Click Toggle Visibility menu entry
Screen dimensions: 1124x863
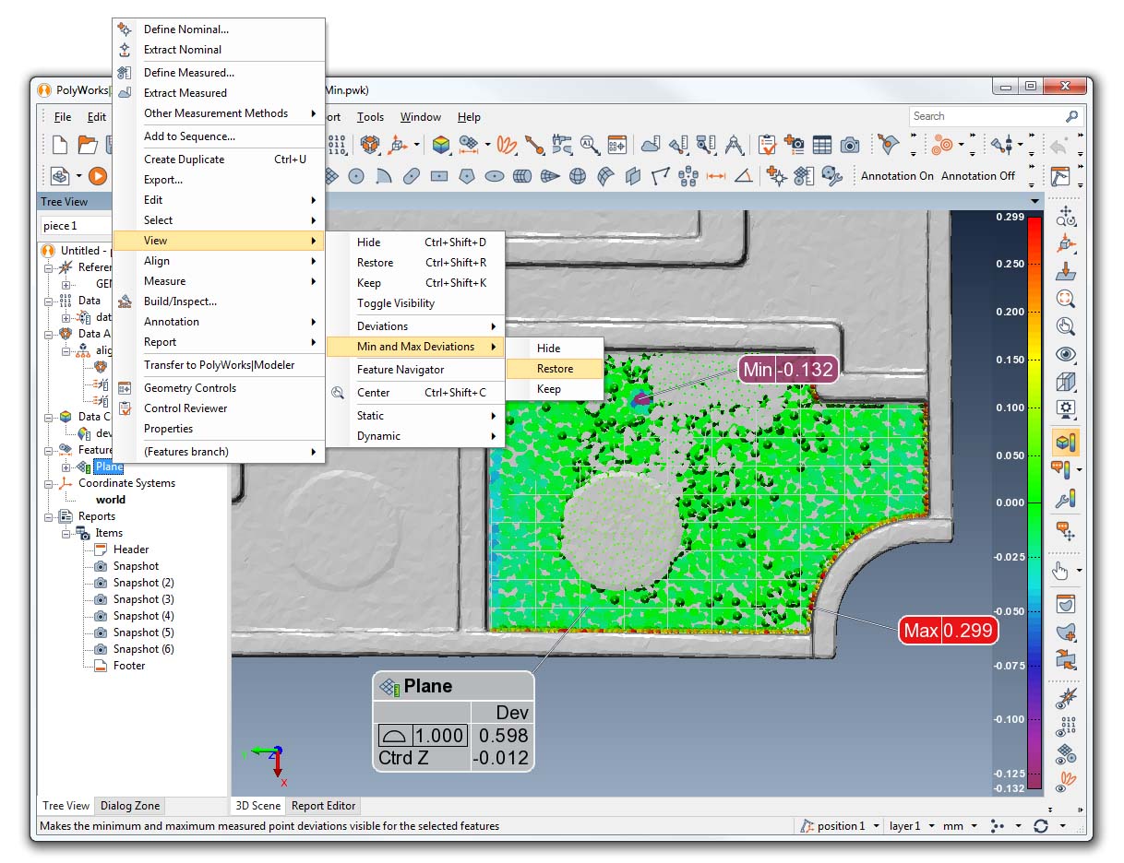coord(416,303)
